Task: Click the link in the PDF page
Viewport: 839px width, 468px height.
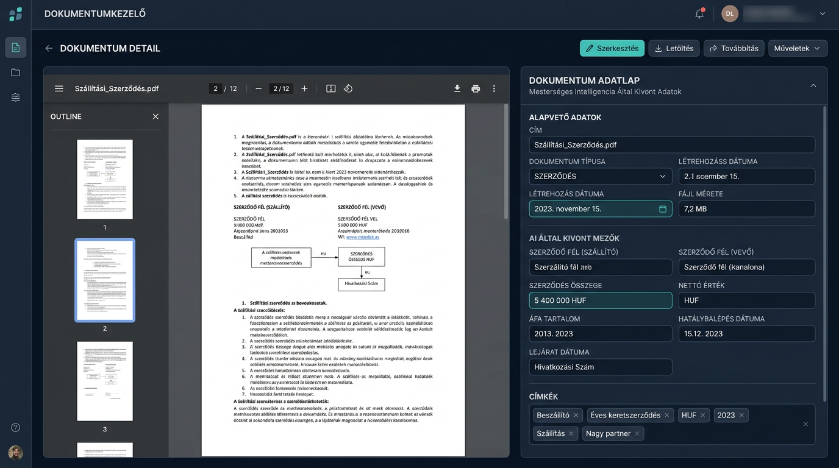Action: [362, 237]
